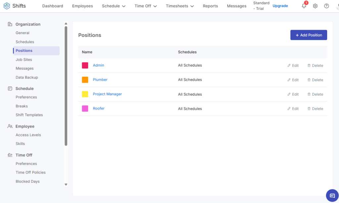Click the Add Position button
The image size is (339, 203).
pyautogui.click(x=309, y=35)
